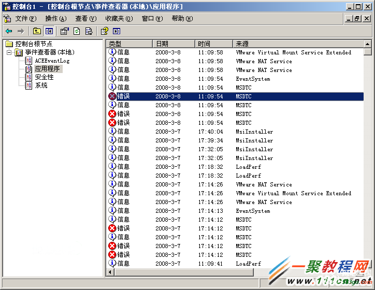Click the 系统 log icon

28,85
